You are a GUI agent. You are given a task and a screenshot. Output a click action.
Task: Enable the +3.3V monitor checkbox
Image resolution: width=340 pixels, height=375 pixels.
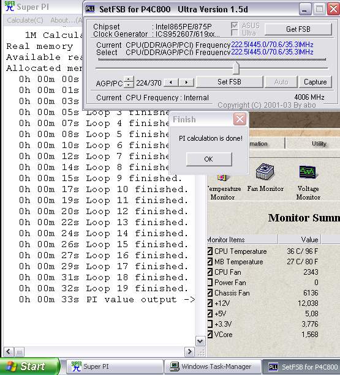210,324
